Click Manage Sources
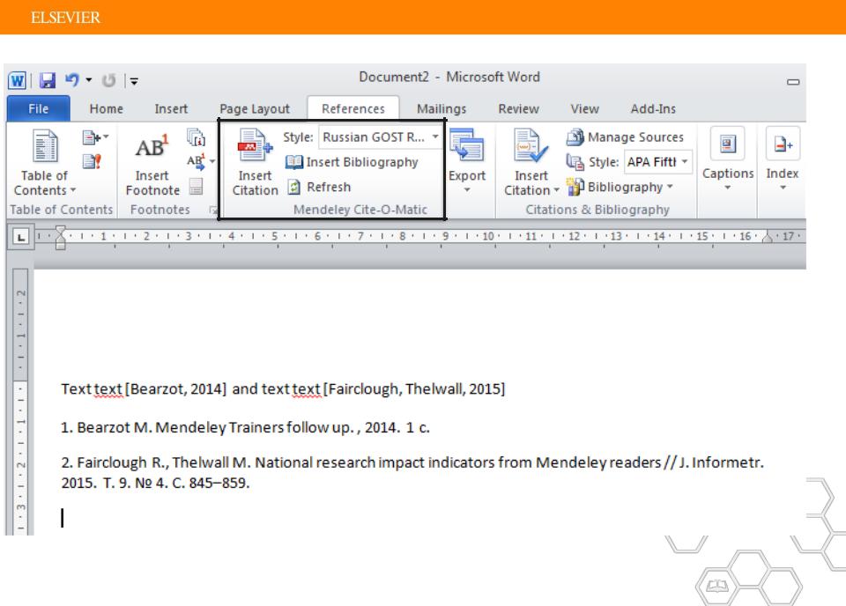Screen dimensions: 846x606 coord(625,137)
